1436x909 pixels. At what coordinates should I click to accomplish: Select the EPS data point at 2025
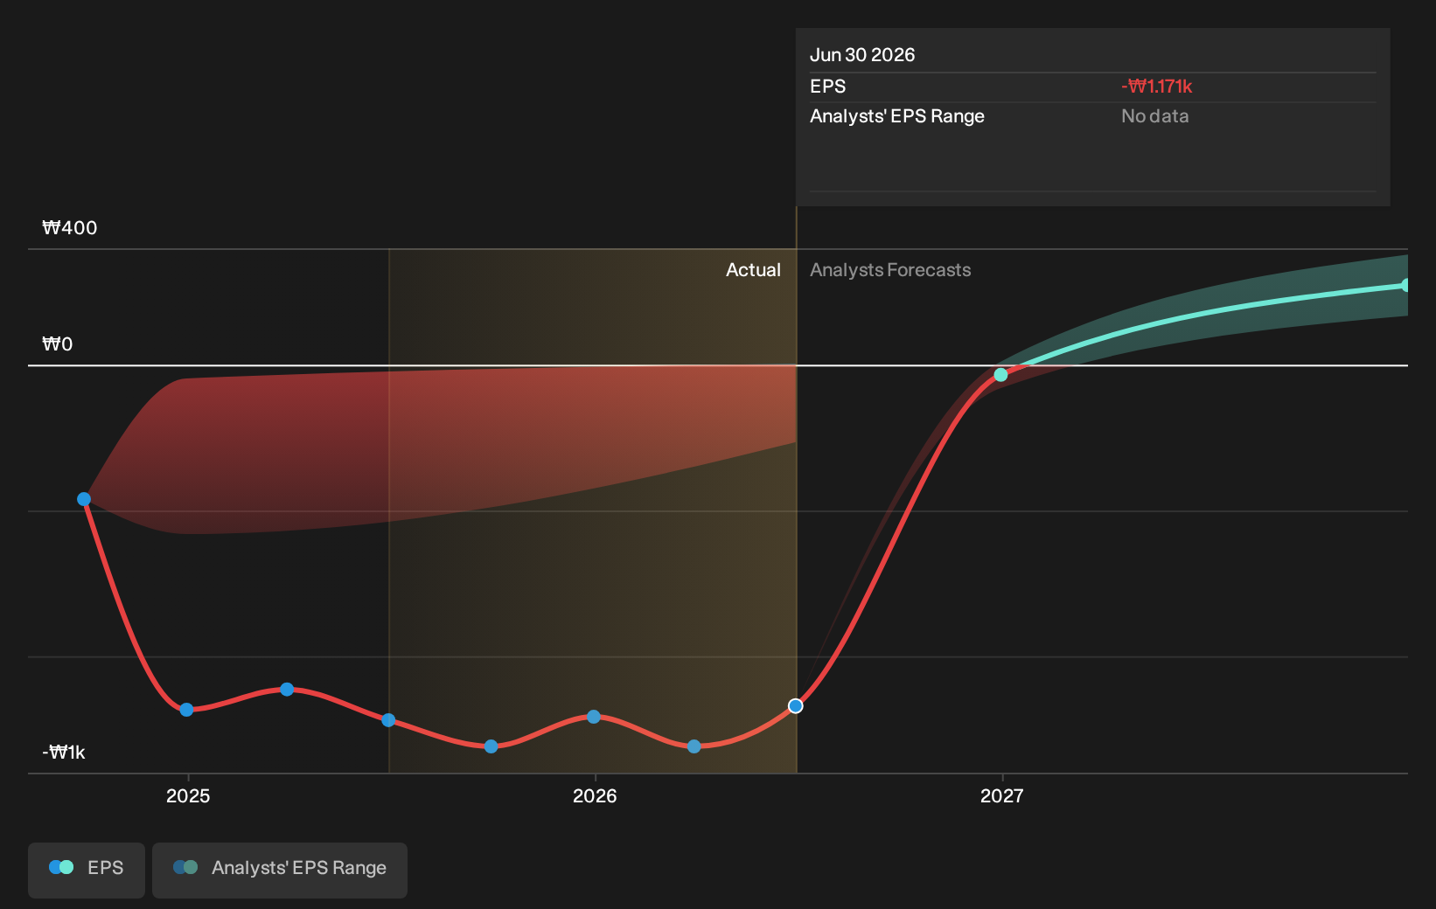(x=186, y=709)
